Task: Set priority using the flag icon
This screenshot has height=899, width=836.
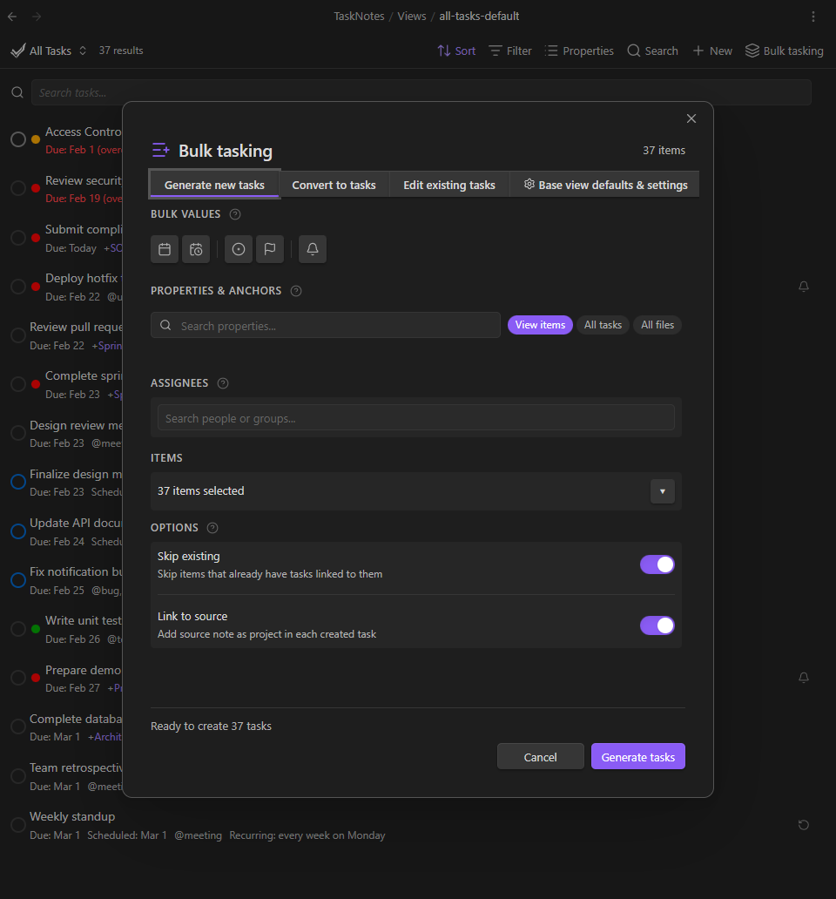Action: point(270,249)
